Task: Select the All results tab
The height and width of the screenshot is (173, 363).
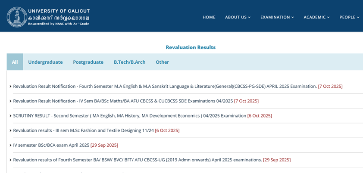Action: [15, 62]
